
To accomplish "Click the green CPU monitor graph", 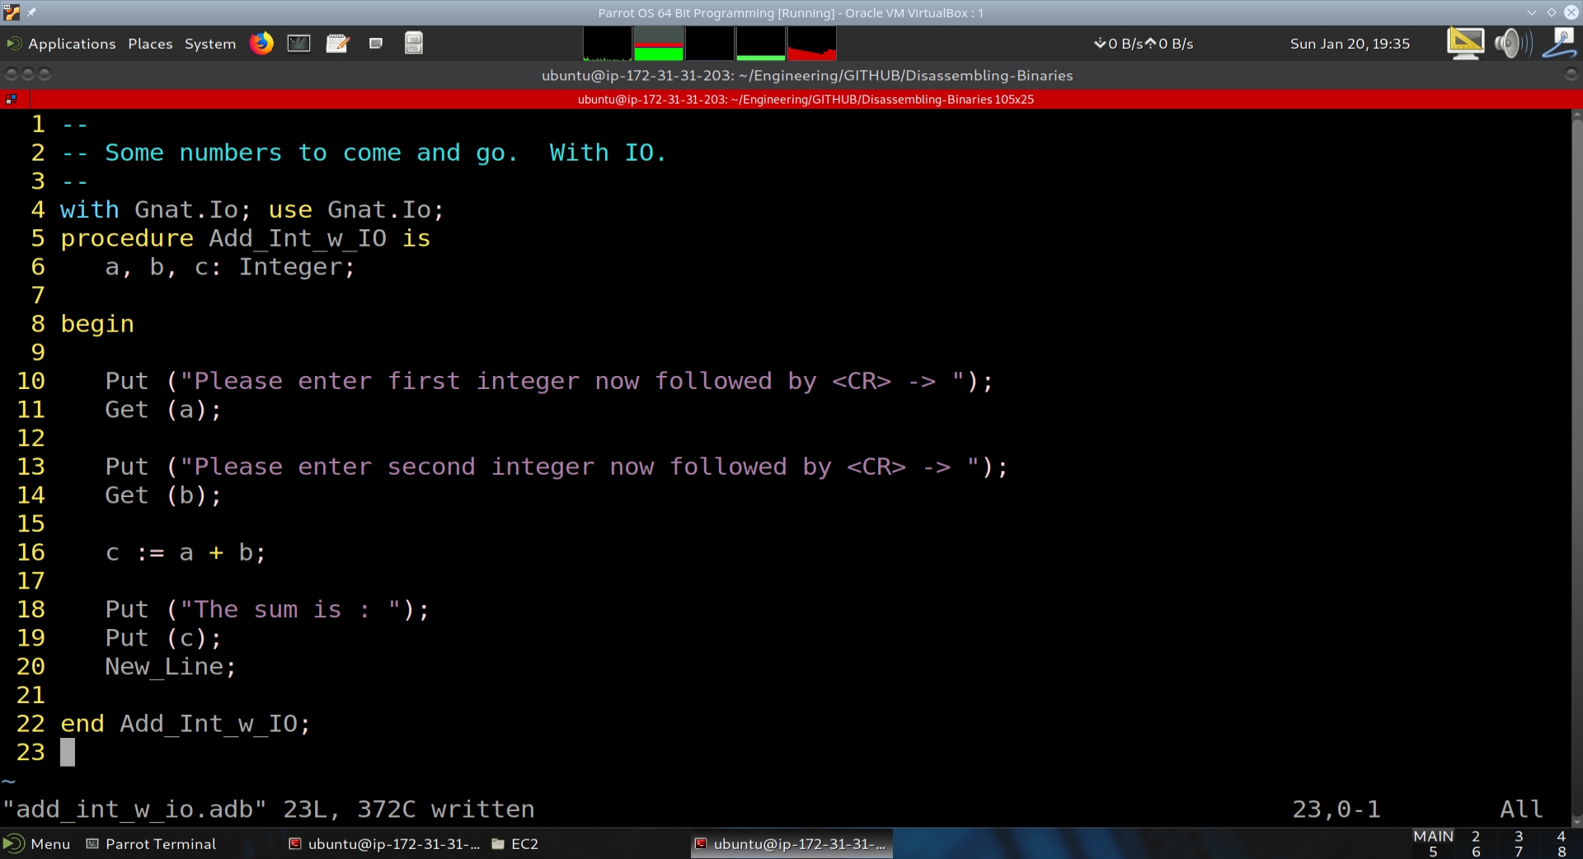I will coord(658,44).
